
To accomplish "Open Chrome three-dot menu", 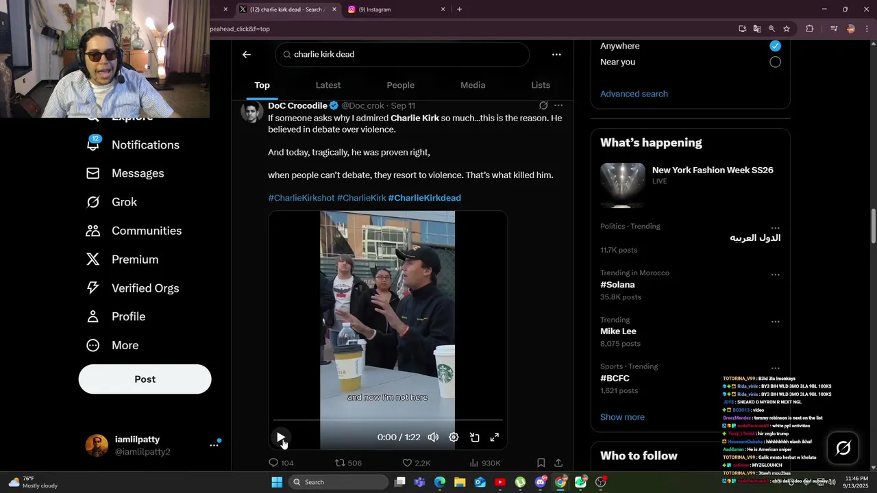I will 867,29.
